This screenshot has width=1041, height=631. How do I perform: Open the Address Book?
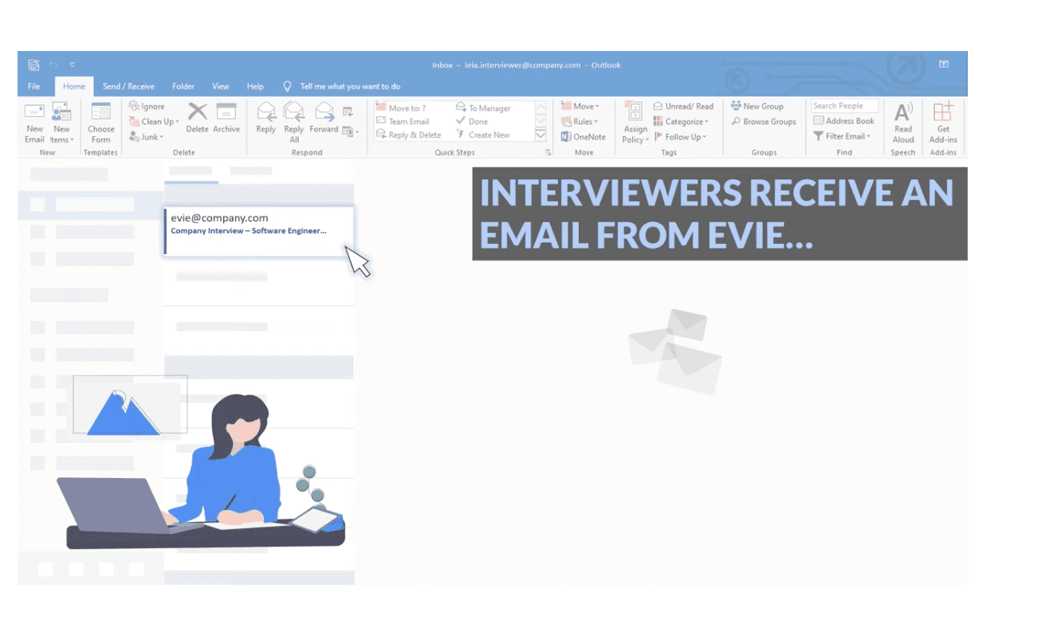coord(844,121)
